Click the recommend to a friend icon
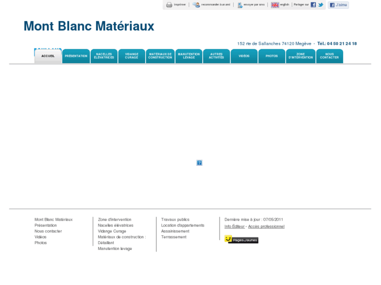The height and width of the screenshot is (285, 381). (x=196, y=5)
